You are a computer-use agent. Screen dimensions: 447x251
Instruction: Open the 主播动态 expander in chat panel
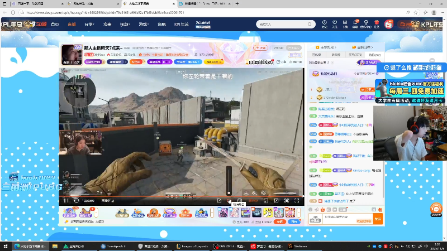coord(326,47)
